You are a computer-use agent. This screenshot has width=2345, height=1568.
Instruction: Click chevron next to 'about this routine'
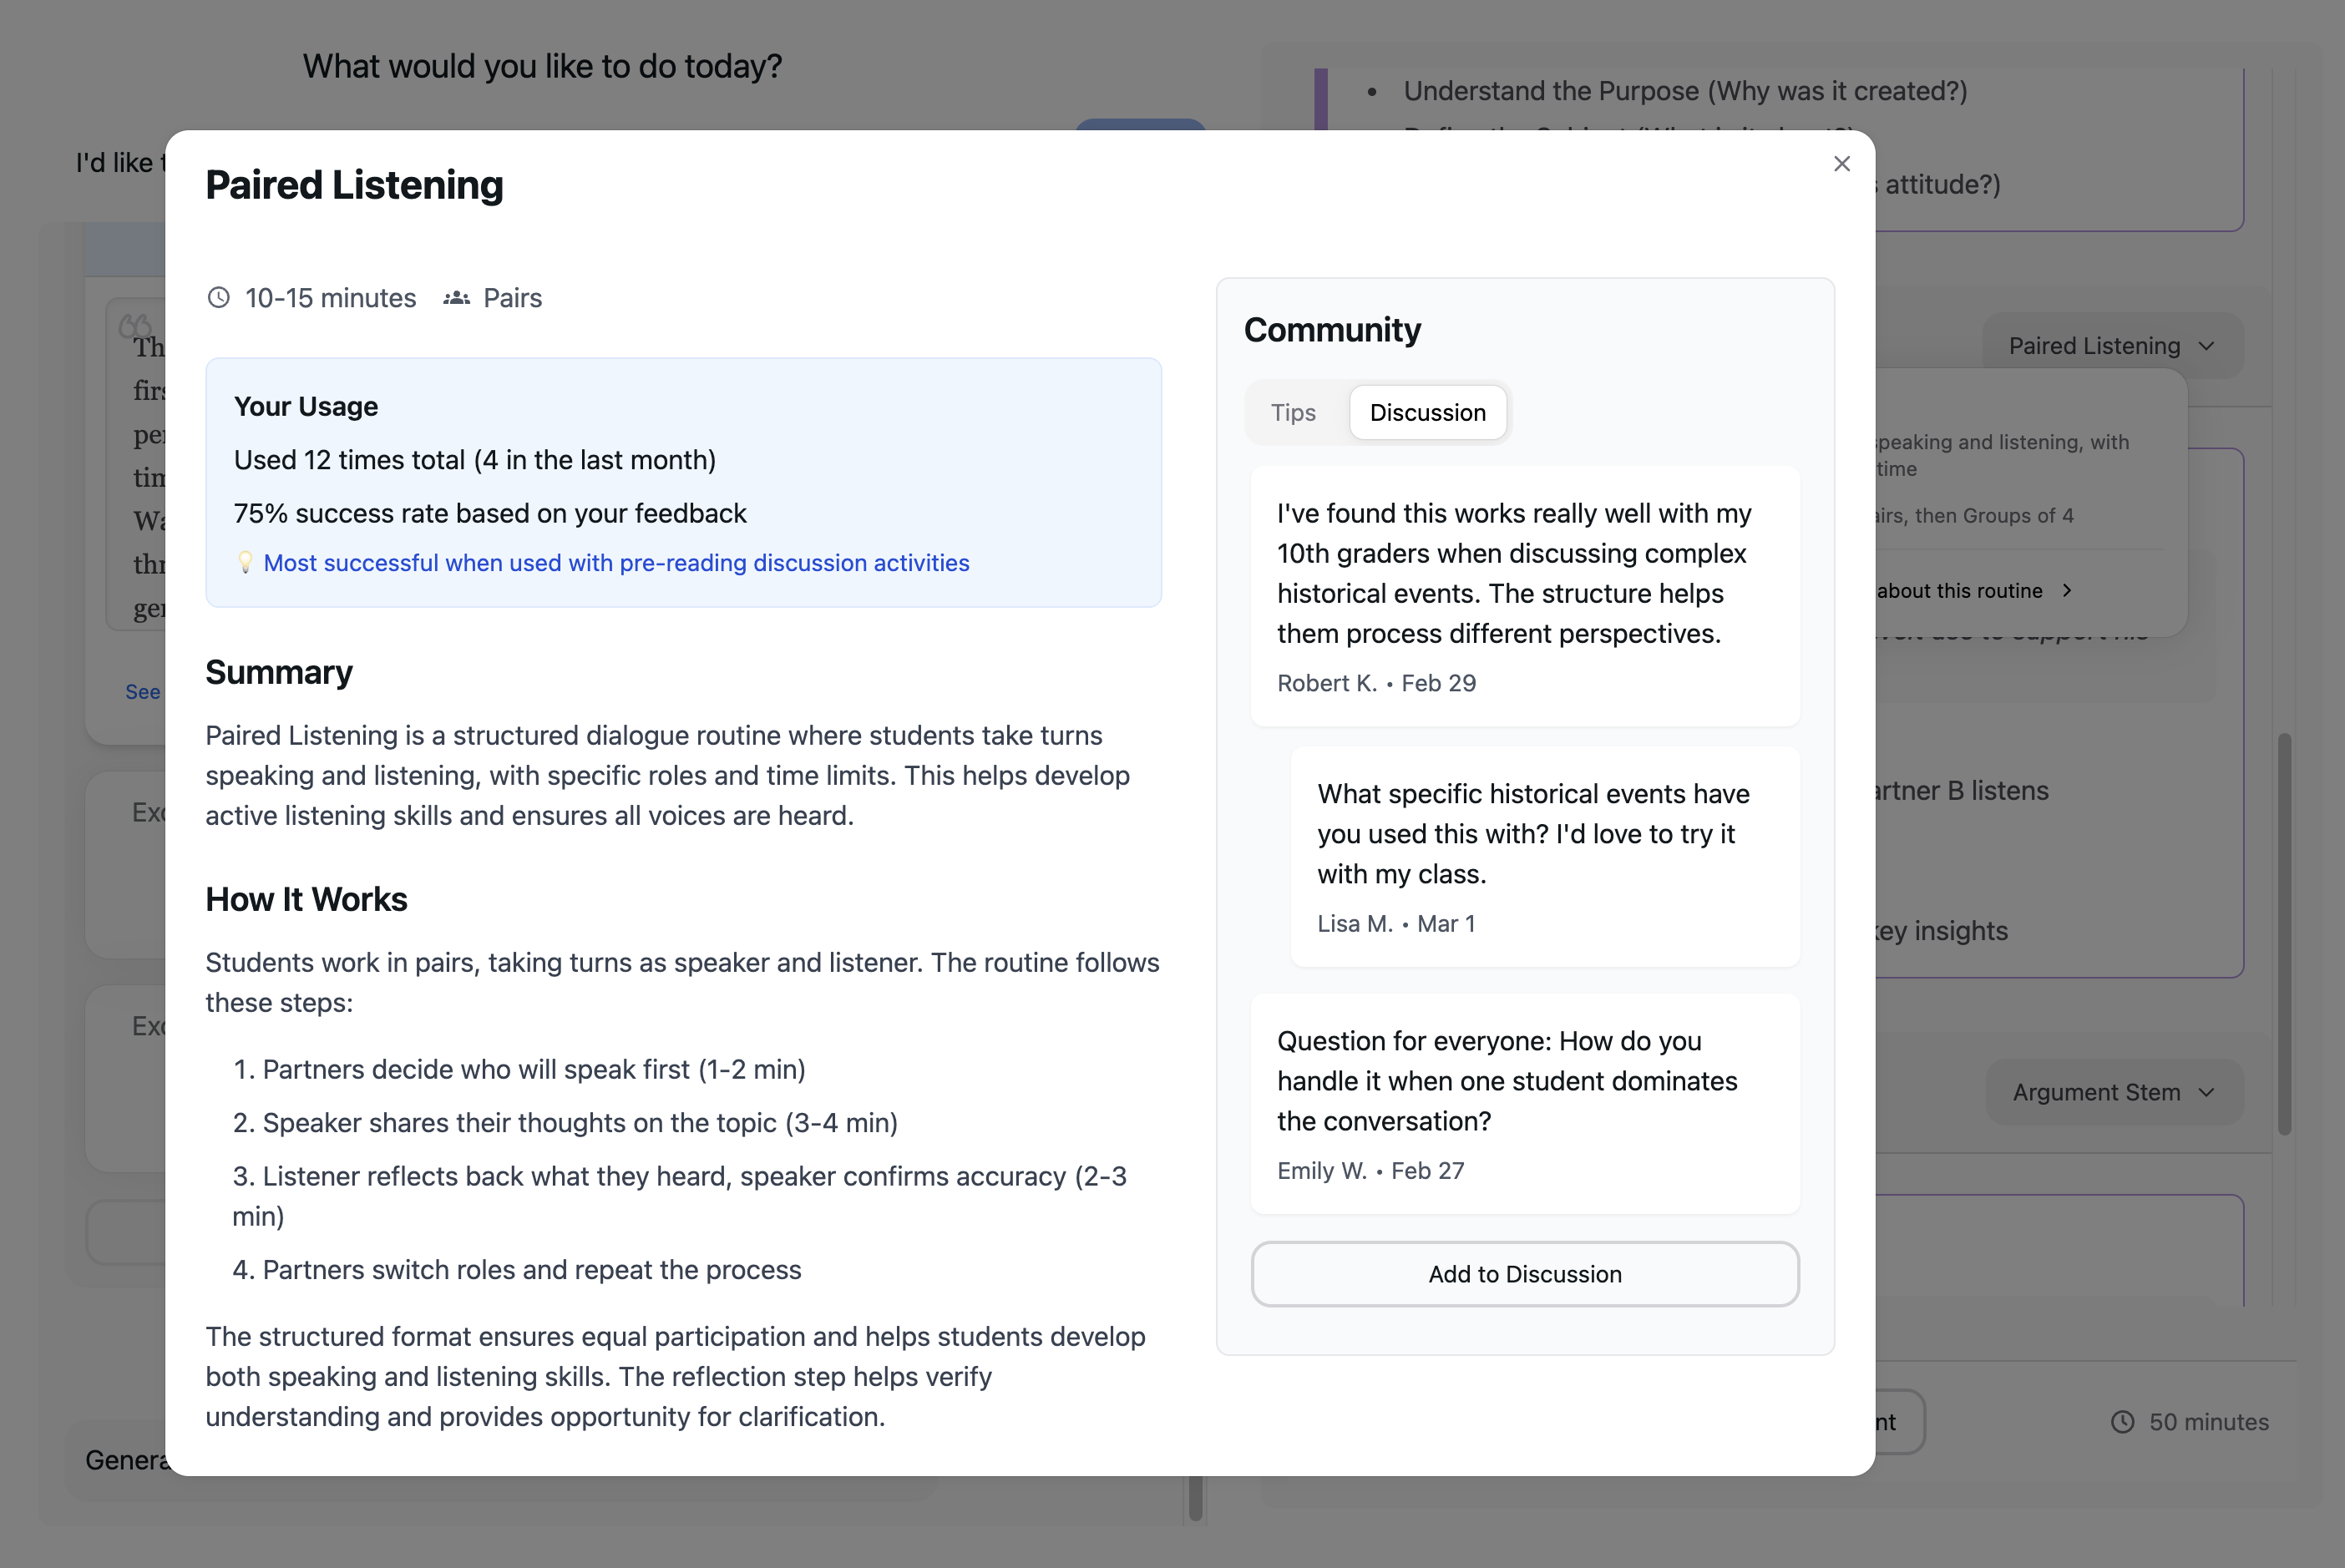[2067, 591]
